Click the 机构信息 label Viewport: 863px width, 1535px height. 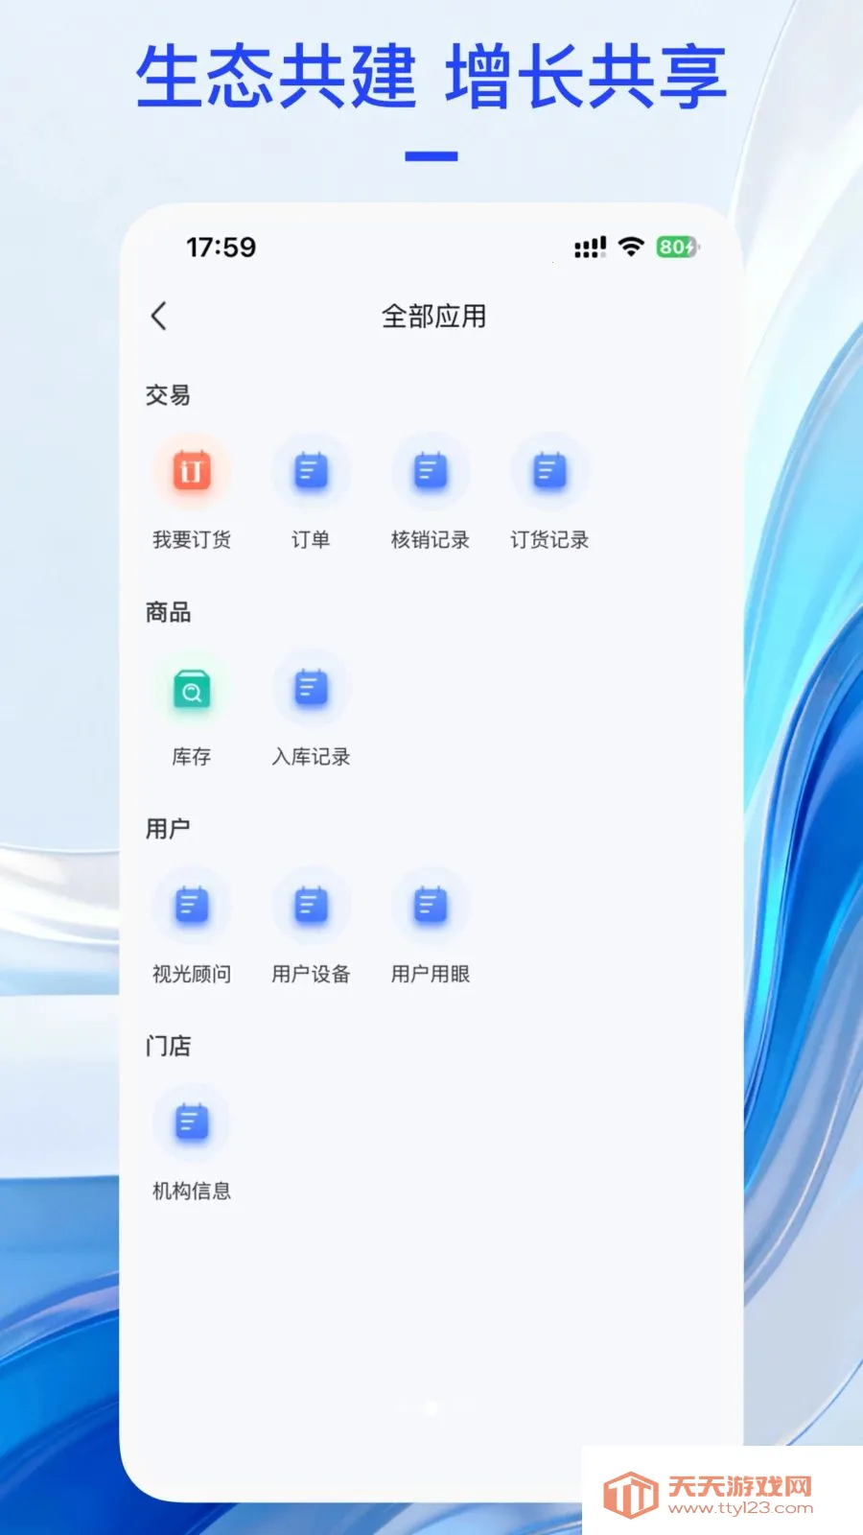tap(192, 1191)
